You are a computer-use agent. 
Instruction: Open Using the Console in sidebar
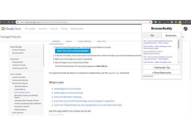pyautogui.click(x=19, y=65)
